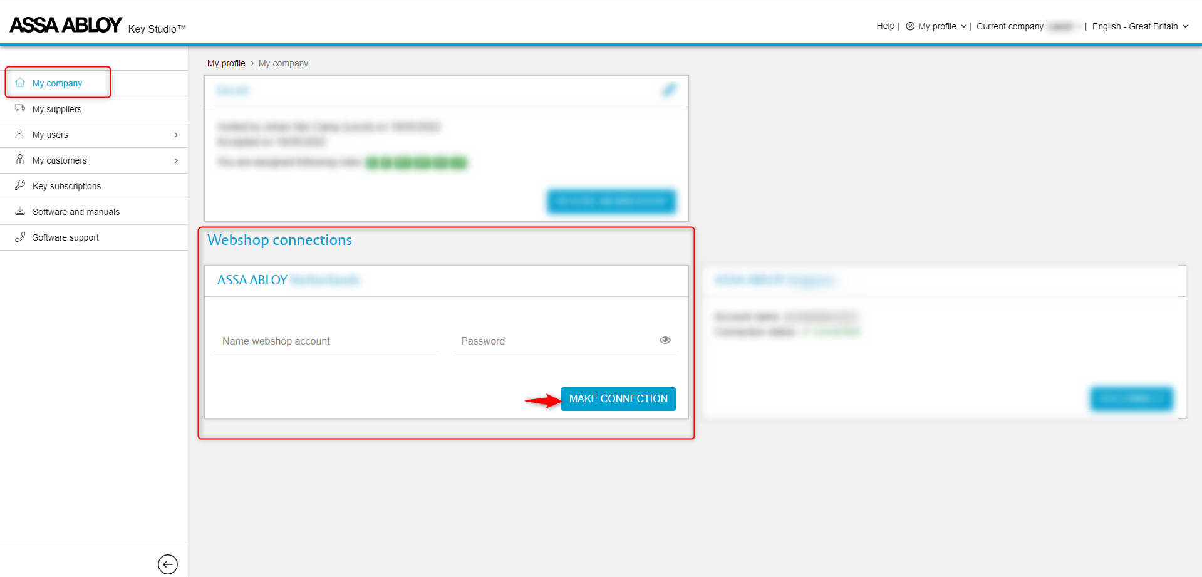Open My company in the sidebar
1202x577 pixels.
pyautogui.click(x=94, y=83)
